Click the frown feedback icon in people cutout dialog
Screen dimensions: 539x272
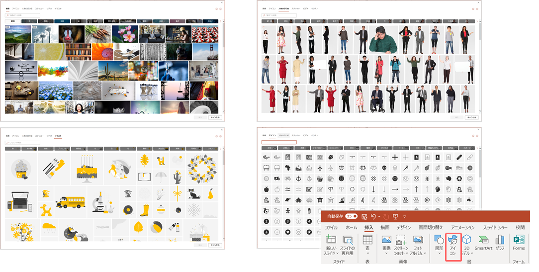pyautogui.click(x=477, y=9)
